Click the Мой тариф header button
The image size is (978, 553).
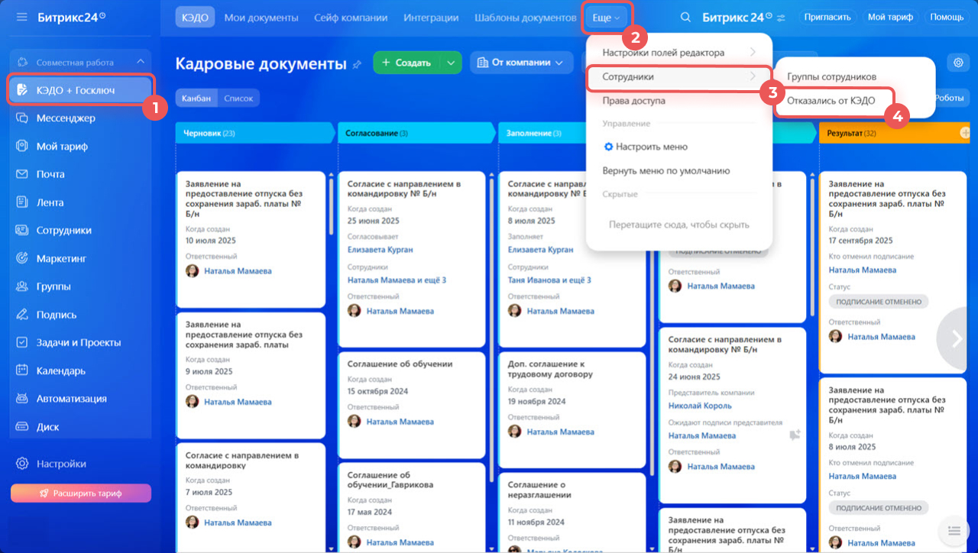click(x=890, y=17)
